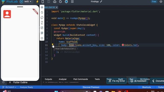Open the Git History tab
The height and width of the screenshot is (92, 164).
click(145, 79)
